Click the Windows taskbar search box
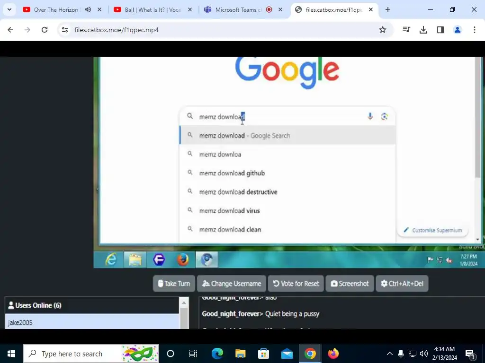This screenshot has height=363, width=485. click(91, 354)
